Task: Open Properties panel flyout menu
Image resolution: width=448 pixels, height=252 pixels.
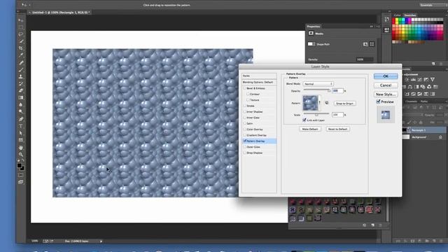Action: pos(378,27)
